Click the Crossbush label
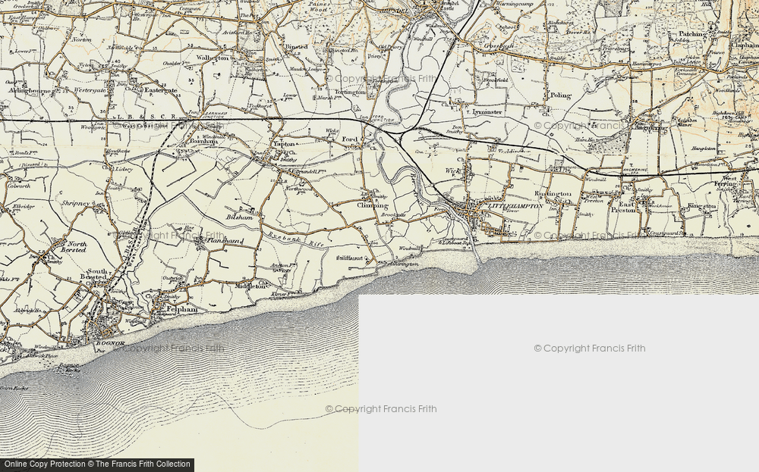Screen dimensions: 759x472 [x=499, y=46]
